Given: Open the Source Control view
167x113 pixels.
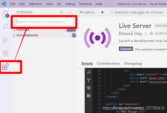Looking at the screenshot, I should (5, 40).
